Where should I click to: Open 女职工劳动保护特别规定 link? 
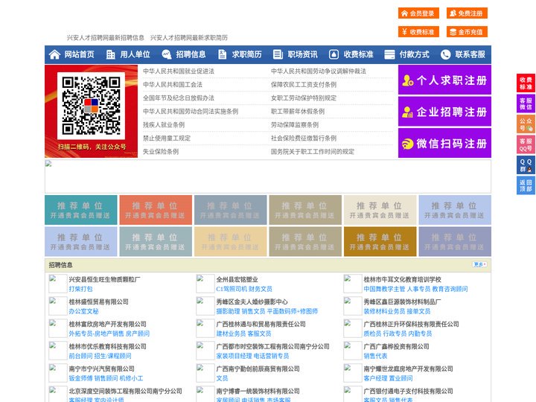pos(304,98)
